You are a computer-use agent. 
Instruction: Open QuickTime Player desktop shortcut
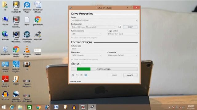coord(27,7)
